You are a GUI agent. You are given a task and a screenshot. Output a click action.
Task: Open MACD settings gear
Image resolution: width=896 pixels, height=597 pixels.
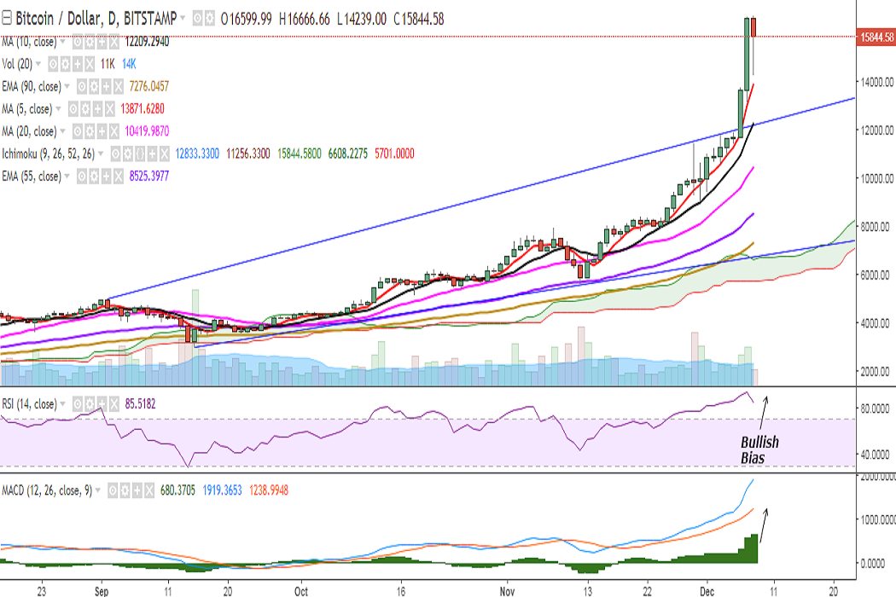[125, 490]
